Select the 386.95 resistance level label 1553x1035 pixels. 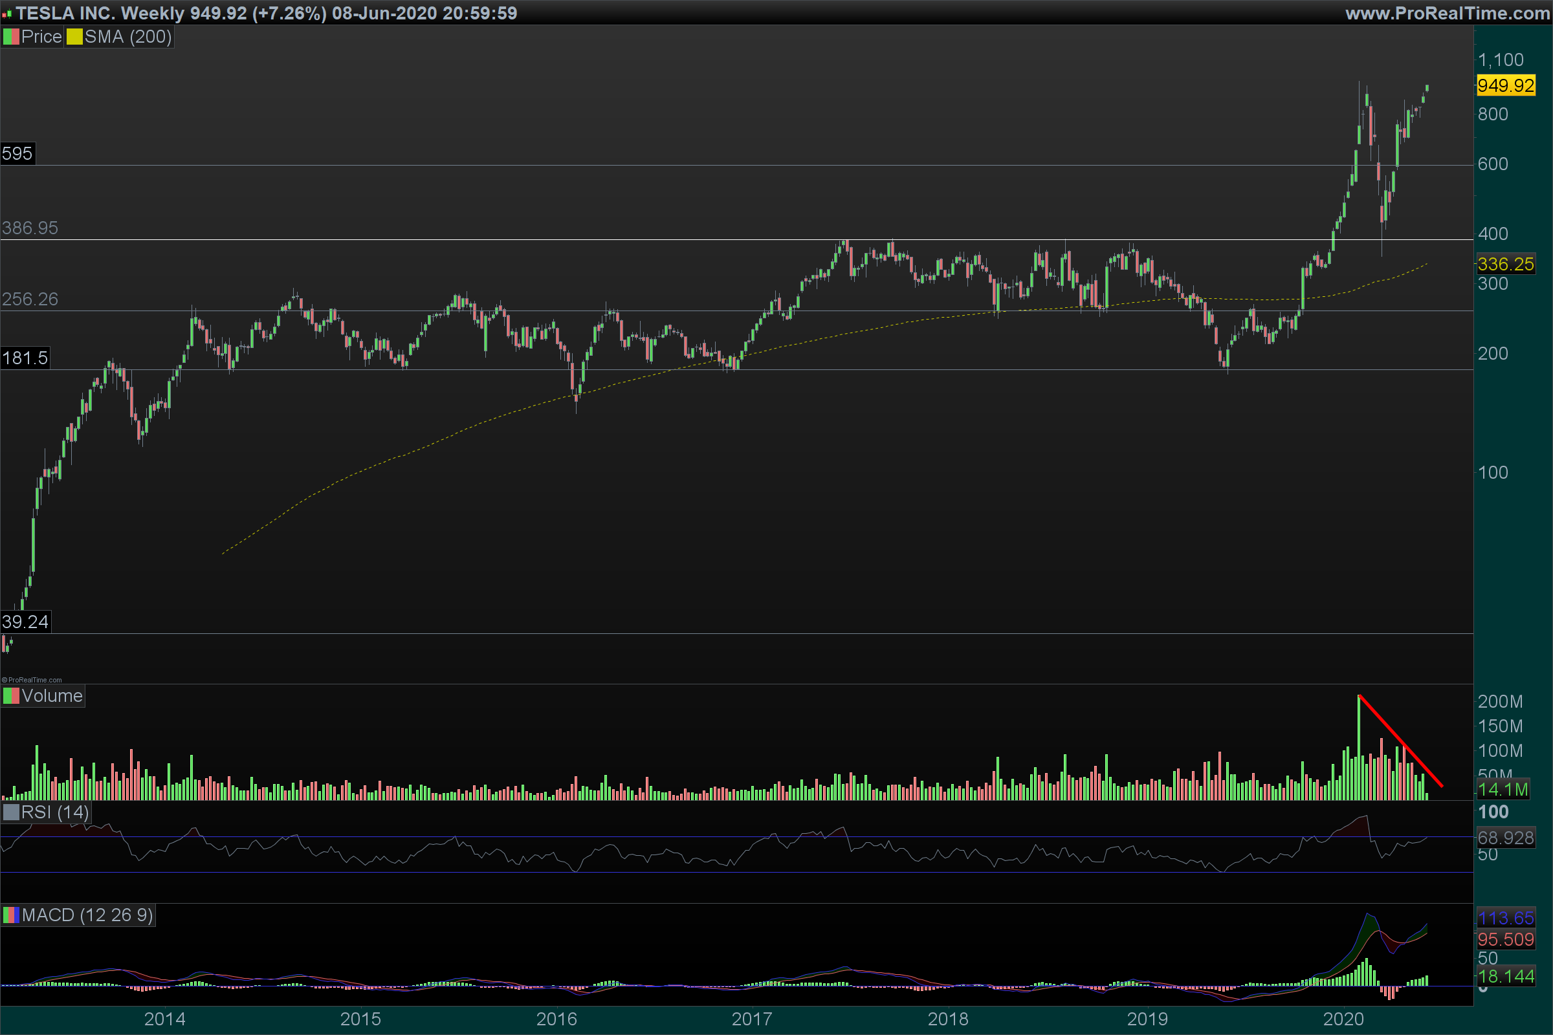(30, 228)
